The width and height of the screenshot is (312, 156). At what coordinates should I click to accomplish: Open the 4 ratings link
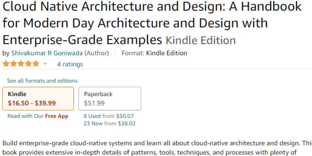pos(70,64)
